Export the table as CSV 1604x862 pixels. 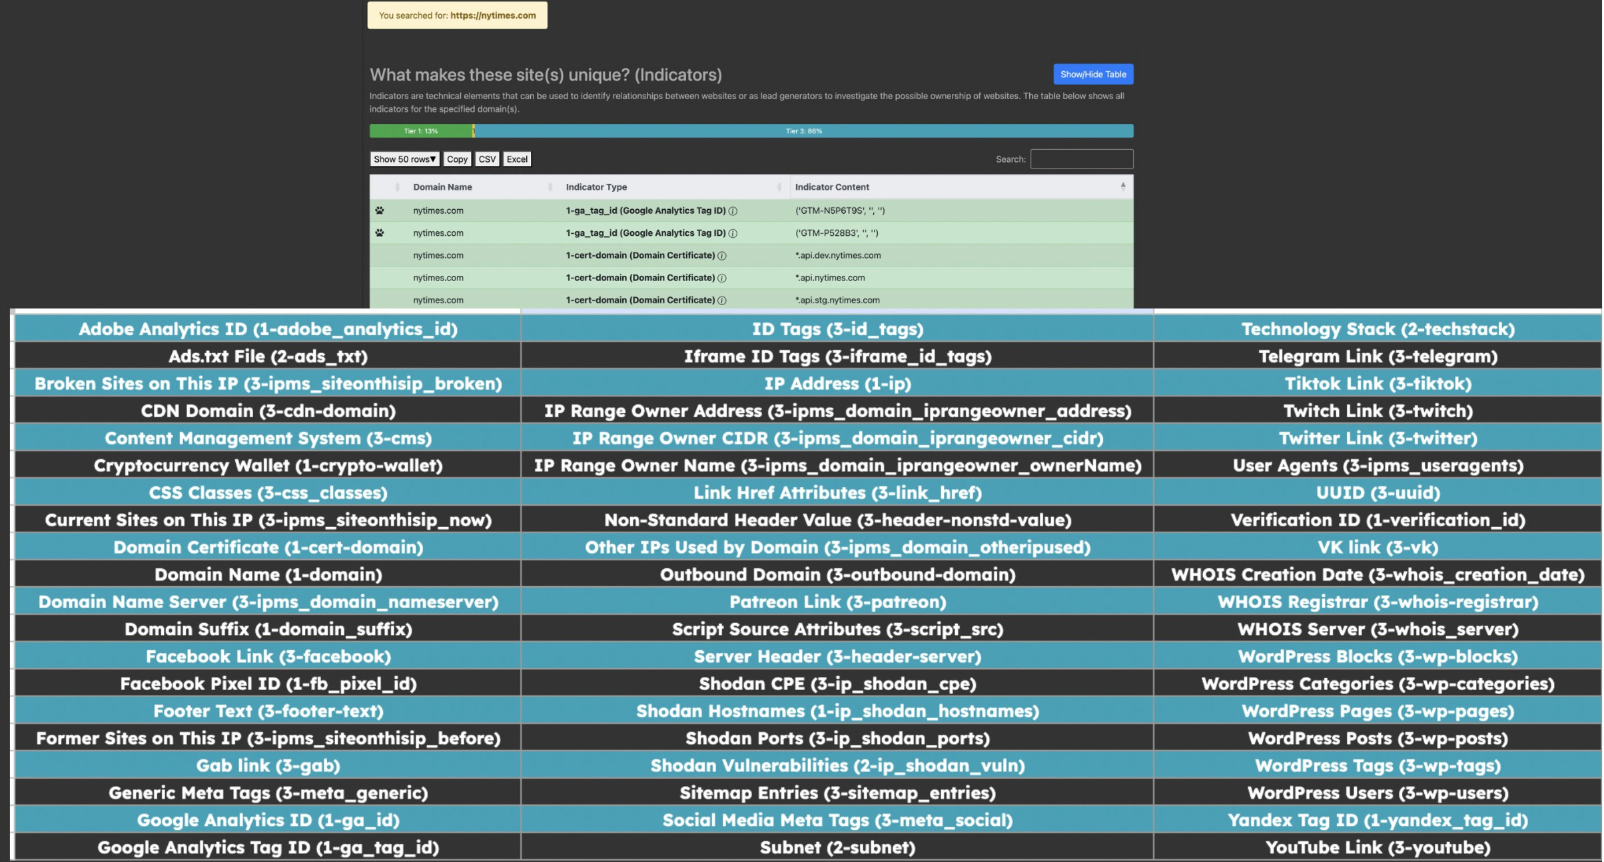487,159
